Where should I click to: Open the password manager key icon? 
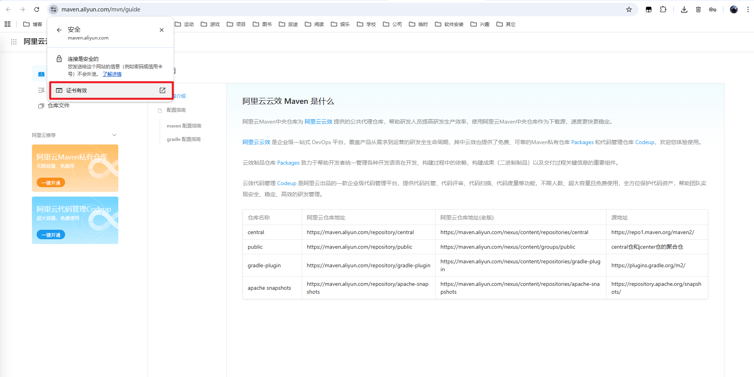point(713,9)
